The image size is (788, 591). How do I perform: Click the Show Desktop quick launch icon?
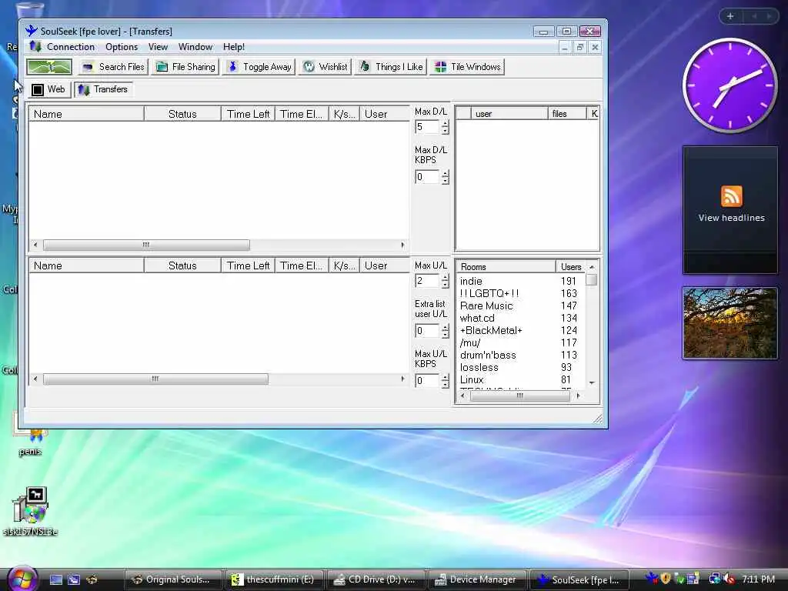(55, 579)
